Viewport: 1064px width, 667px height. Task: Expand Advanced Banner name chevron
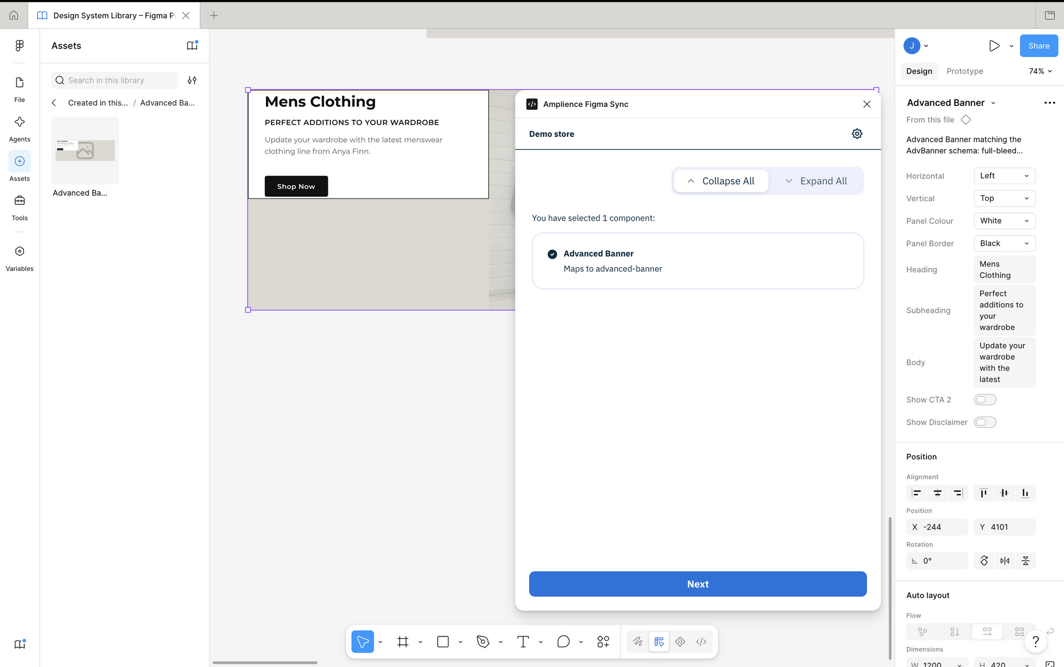click(x=993, y=103)
